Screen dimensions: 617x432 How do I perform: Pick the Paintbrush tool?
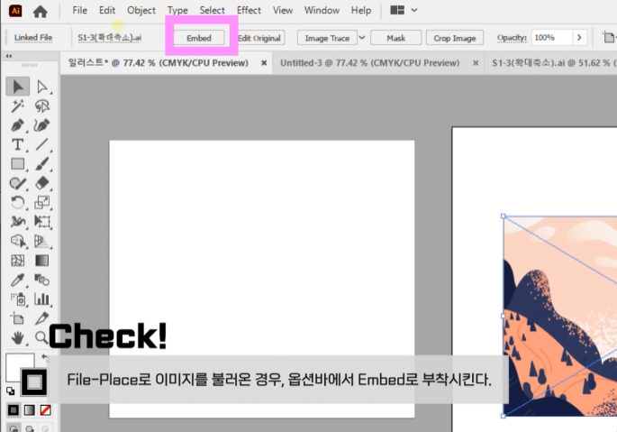click(x=42, y=164)
